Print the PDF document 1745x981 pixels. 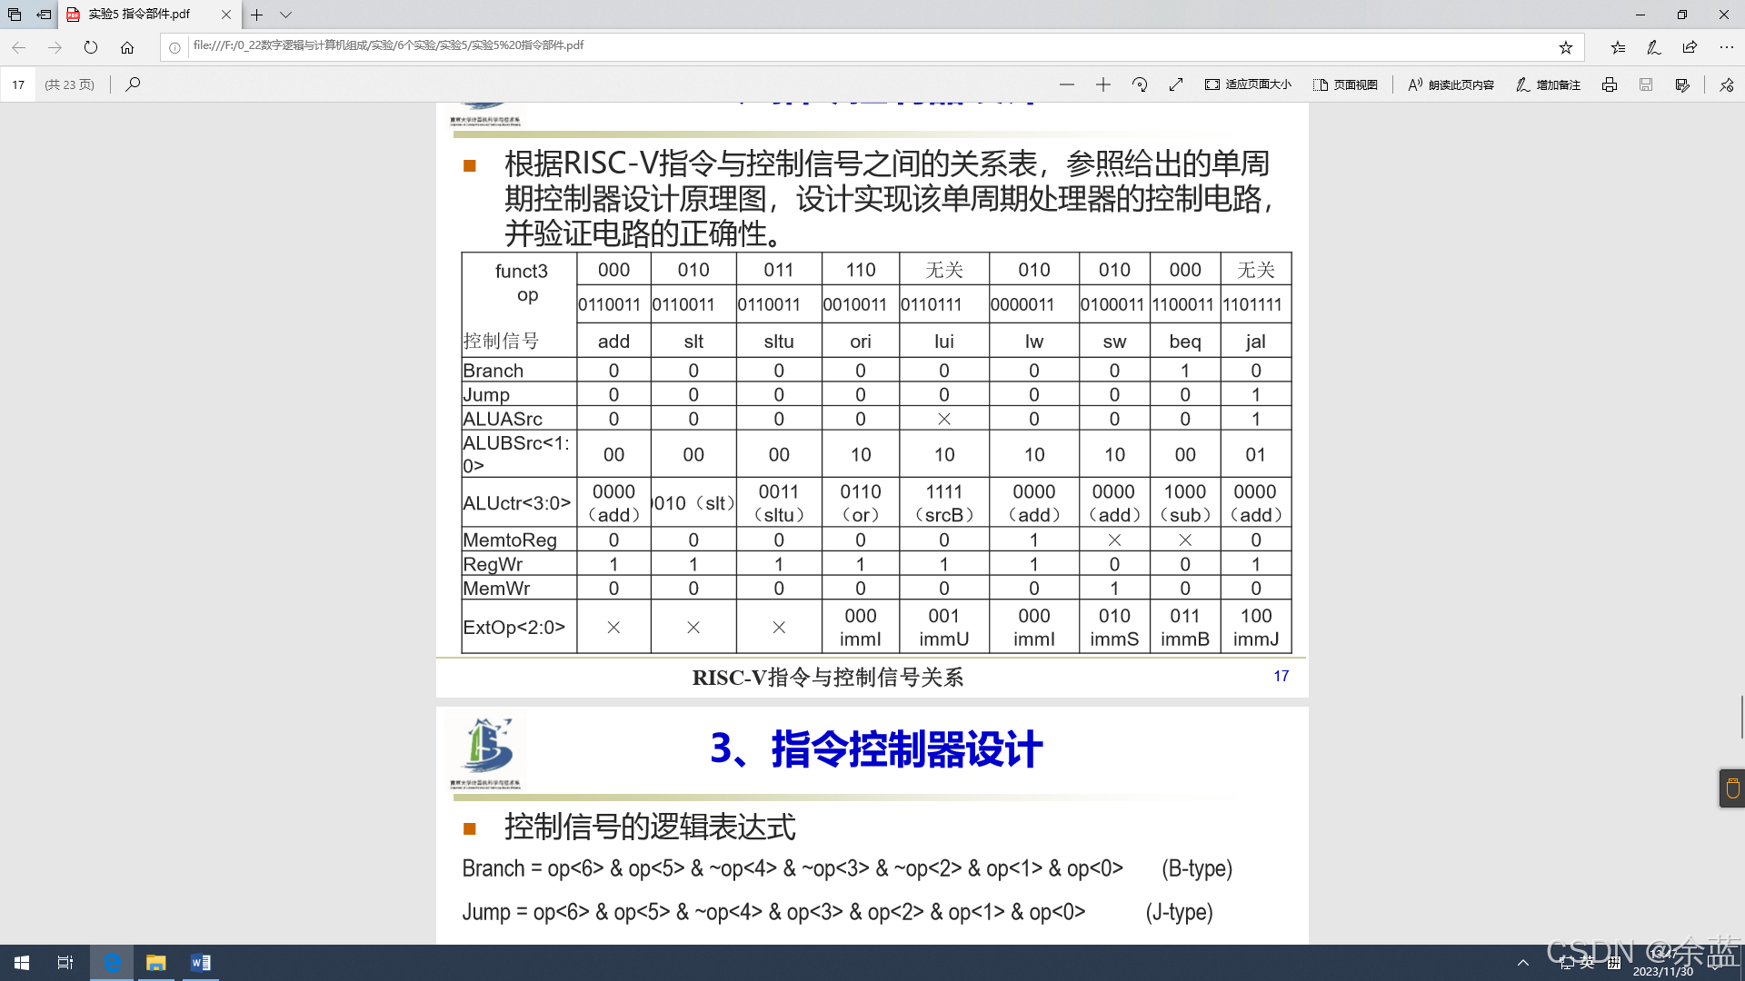tap(1610, 84)
